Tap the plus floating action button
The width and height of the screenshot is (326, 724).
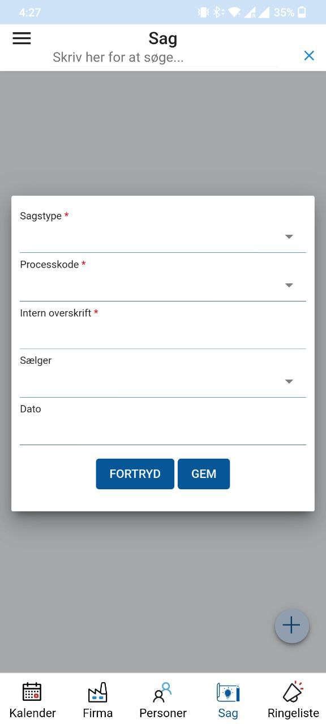pos(291,626)
